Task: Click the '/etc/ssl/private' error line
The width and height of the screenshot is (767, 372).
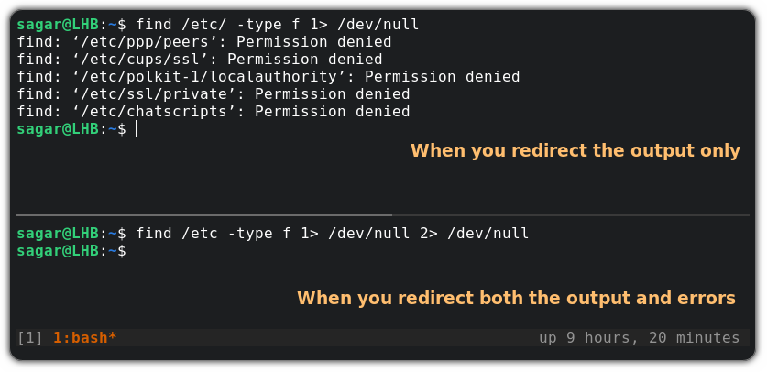Action: click(214, 93)
